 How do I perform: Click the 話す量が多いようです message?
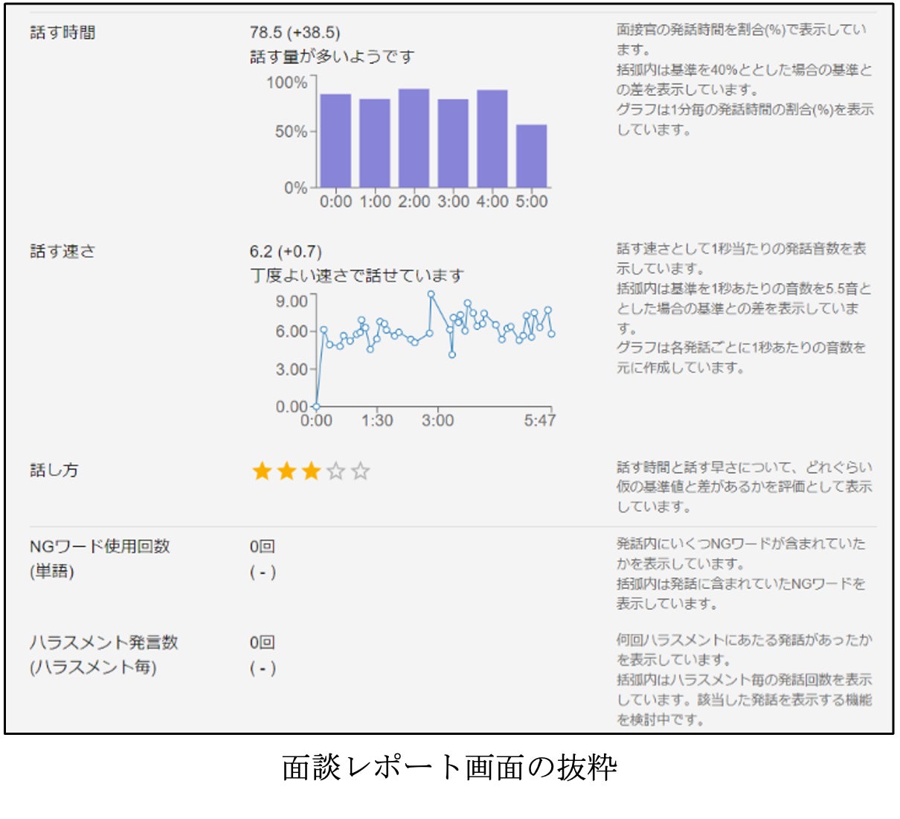332,57
